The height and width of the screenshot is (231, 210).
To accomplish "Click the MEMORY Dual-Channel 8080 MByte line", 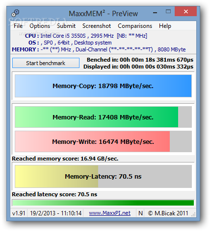I will 99,49.
